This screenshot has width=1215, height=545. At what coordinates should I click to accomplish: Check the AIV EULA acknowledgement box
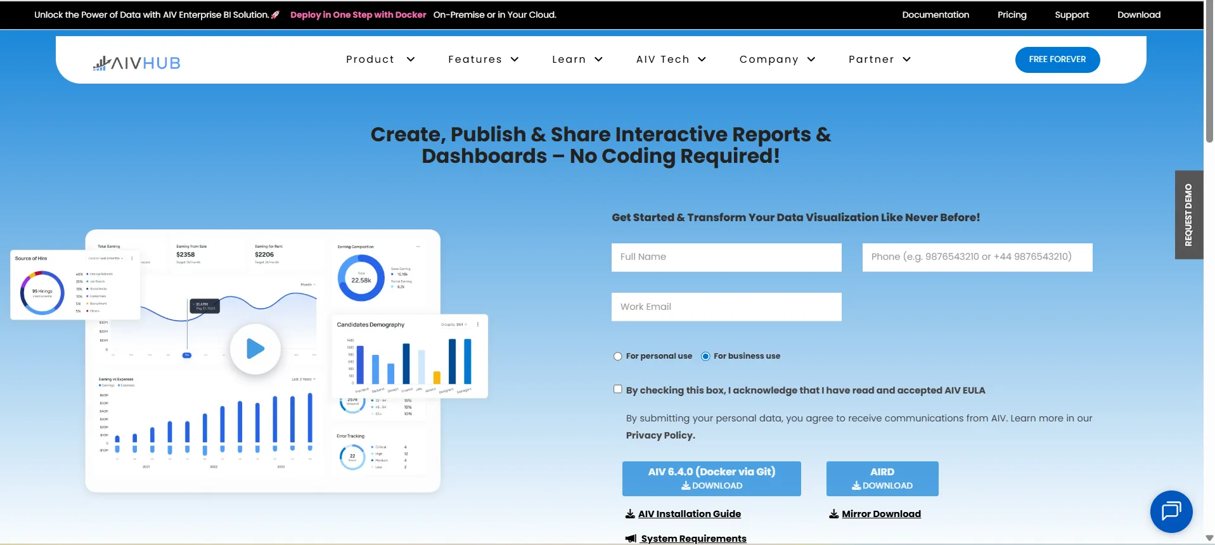tap(618, 389)
